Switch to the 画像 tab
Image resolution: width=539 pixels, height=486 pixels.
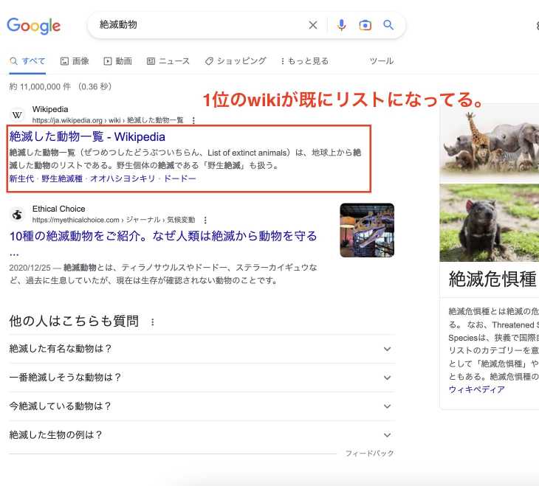[x=75, y=61]
